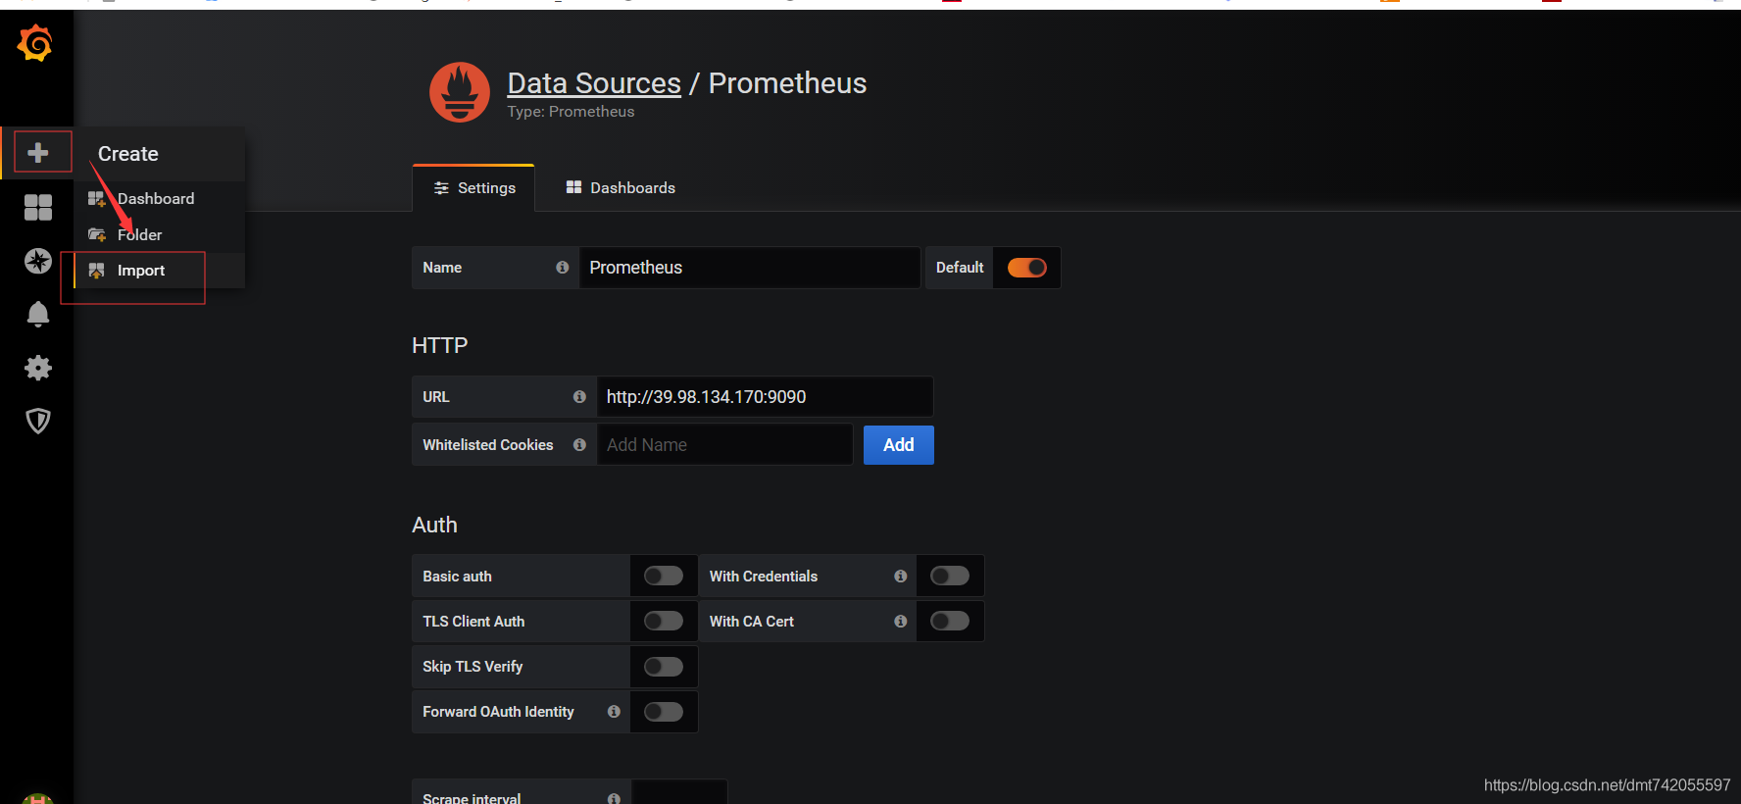Click the HTTP section heading
The height and width of the screenshot is (804, 1741).
click(x=440, y=345)
